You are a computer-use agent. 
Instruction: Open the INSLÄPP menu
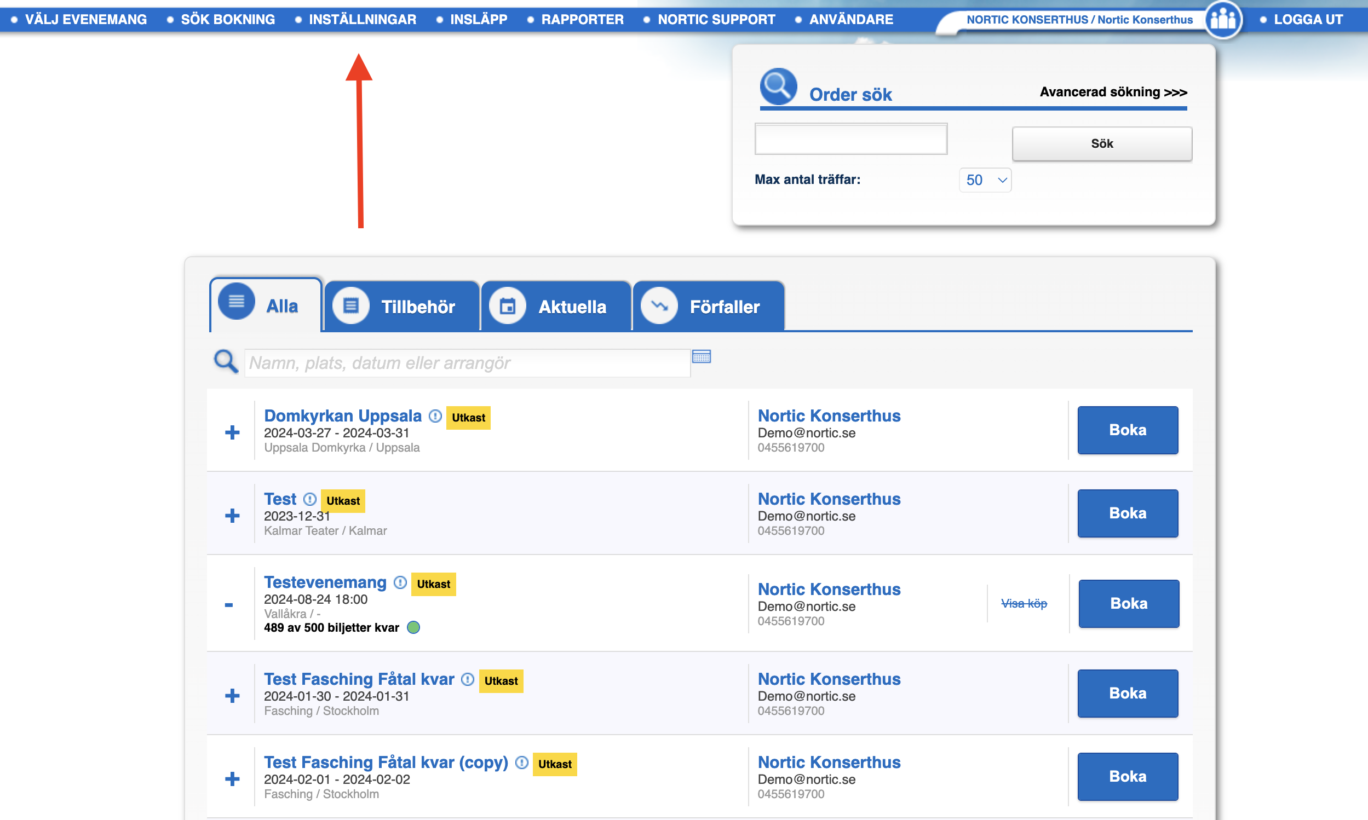point(479,19)
